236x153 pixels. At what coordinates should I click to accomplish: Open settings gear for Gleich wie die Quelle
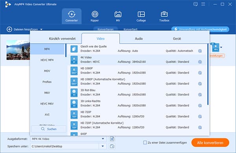200,51
